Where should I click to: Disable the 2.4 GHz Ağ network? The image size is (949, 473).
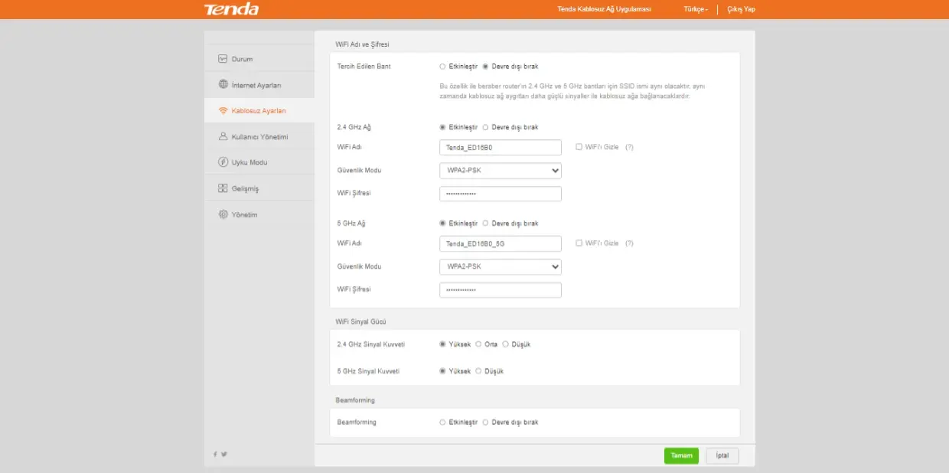(485, 127)
